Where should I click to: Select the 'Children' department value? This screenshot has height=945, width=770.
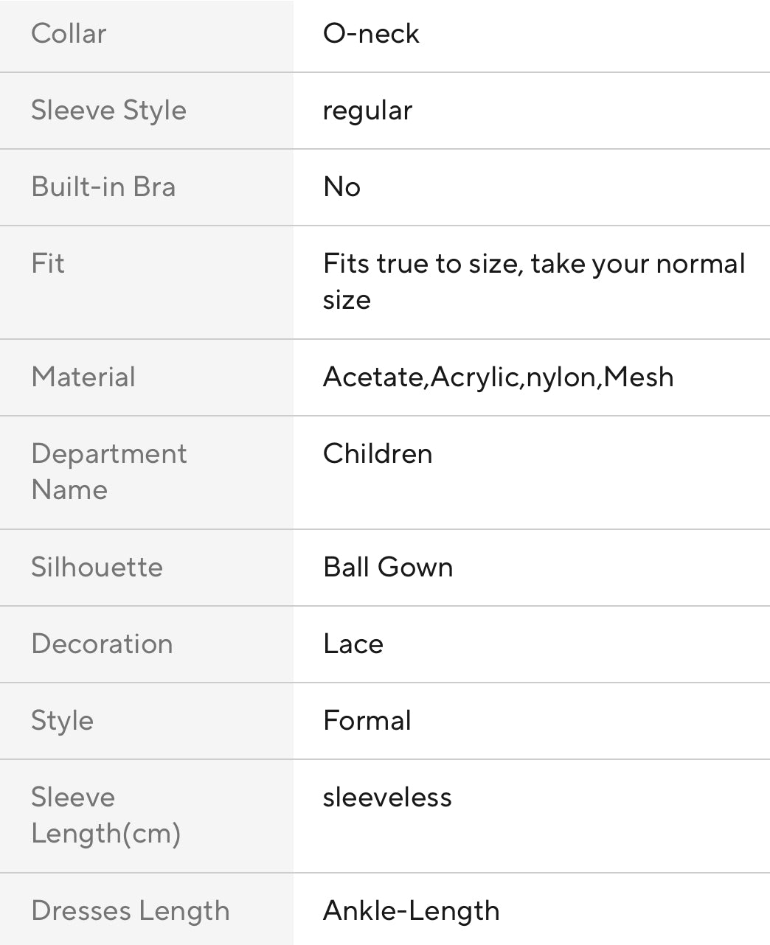pos(378,454)
